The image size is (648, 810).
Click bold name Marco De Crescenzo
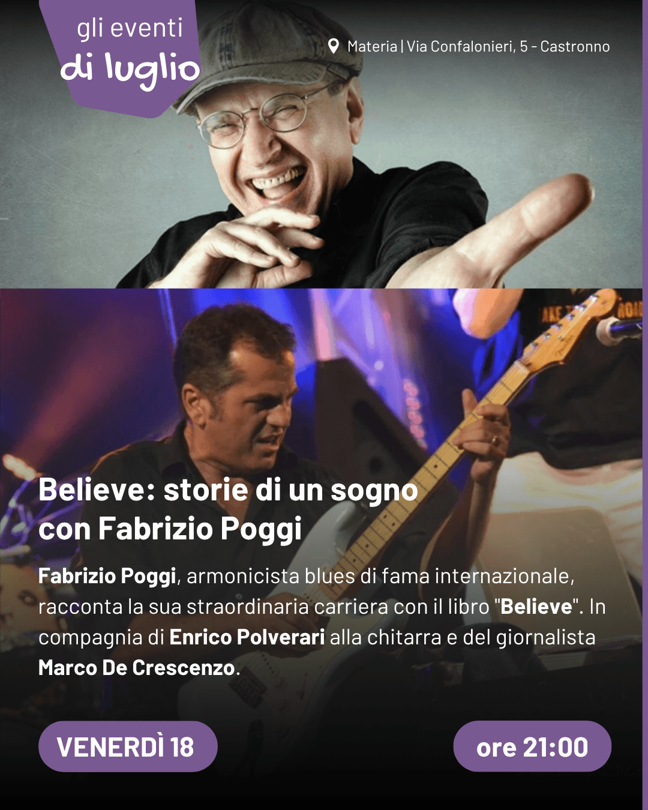137,668
